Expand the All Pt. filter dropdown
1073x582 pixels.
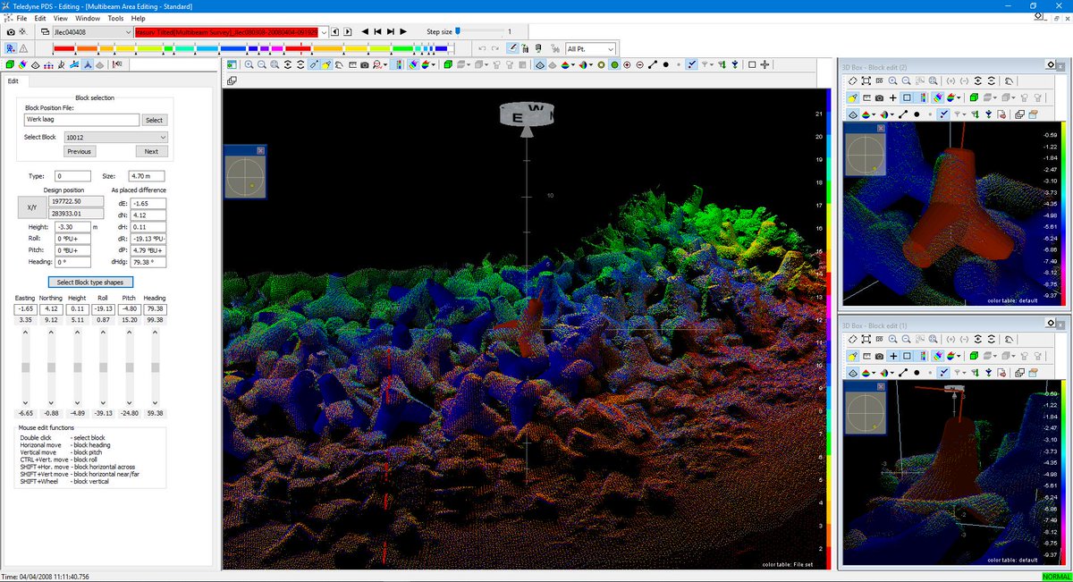coord(591,48)
